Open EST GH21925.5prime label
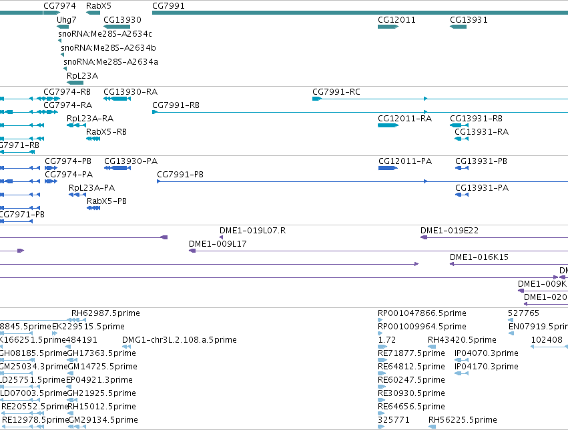 [x=101, y=393]
